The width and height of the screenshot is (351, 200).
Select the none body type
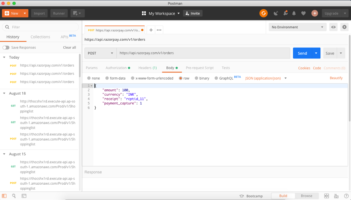[89, 78]
